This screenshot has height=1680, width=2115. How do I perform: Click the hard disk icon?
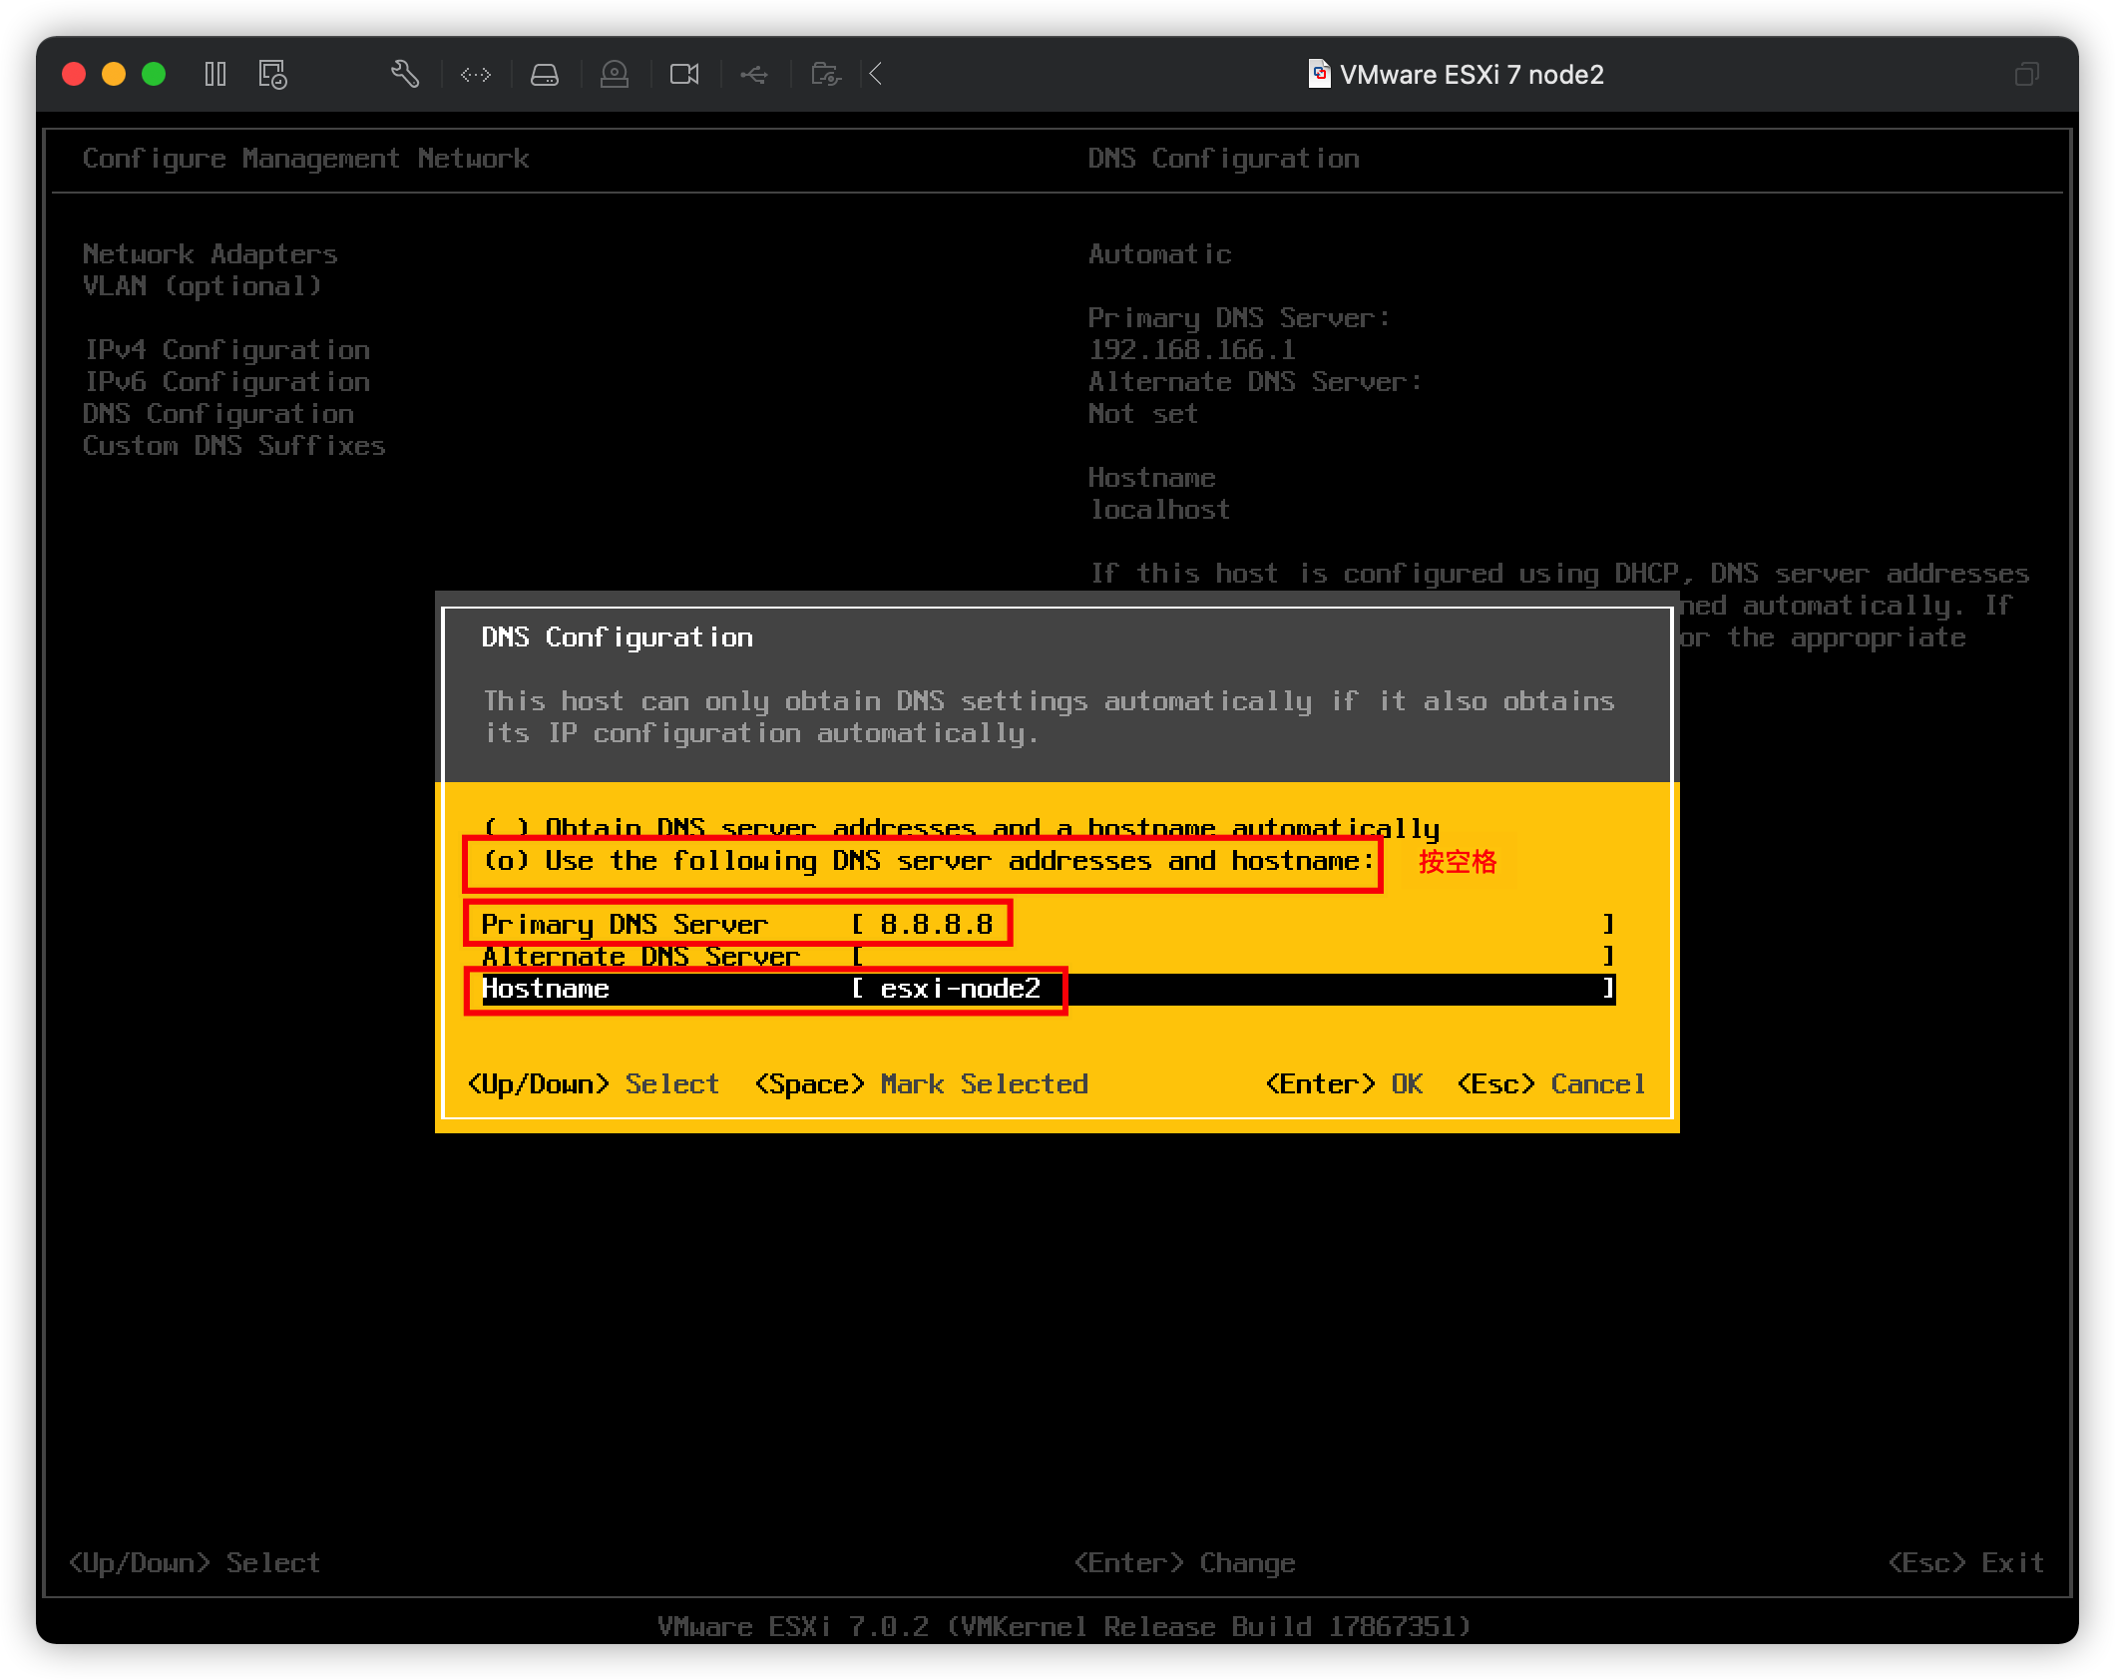click(545, 74)
